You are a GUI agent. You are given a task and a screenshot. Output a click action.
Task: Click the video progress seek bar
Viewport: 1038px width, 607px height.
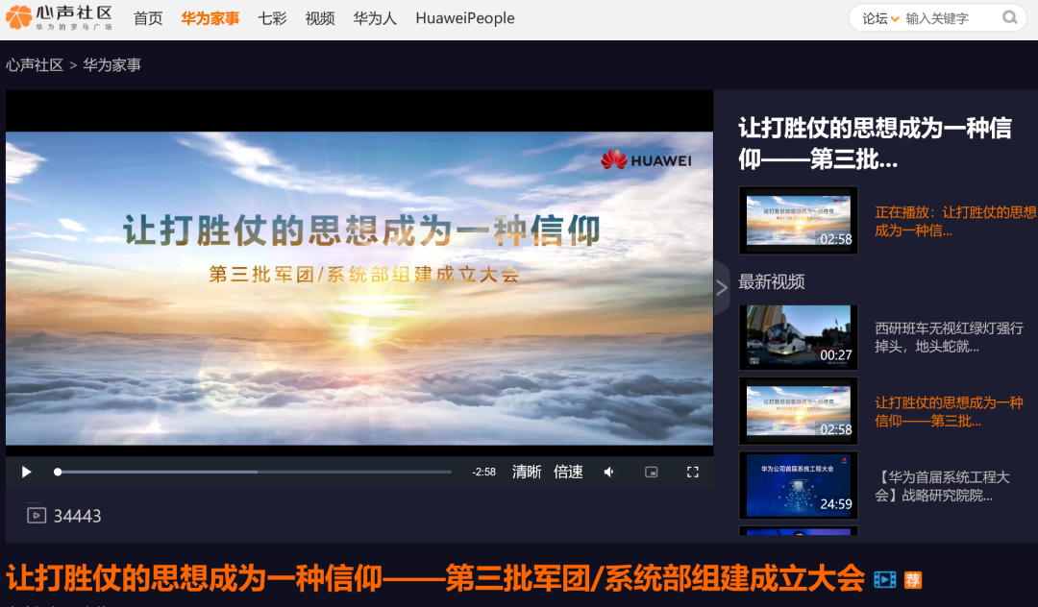255,472
